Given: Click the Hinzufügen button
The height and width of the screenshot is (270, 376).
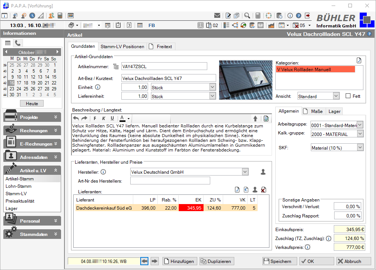Looking at the screenshot, I should click(180, 261).
